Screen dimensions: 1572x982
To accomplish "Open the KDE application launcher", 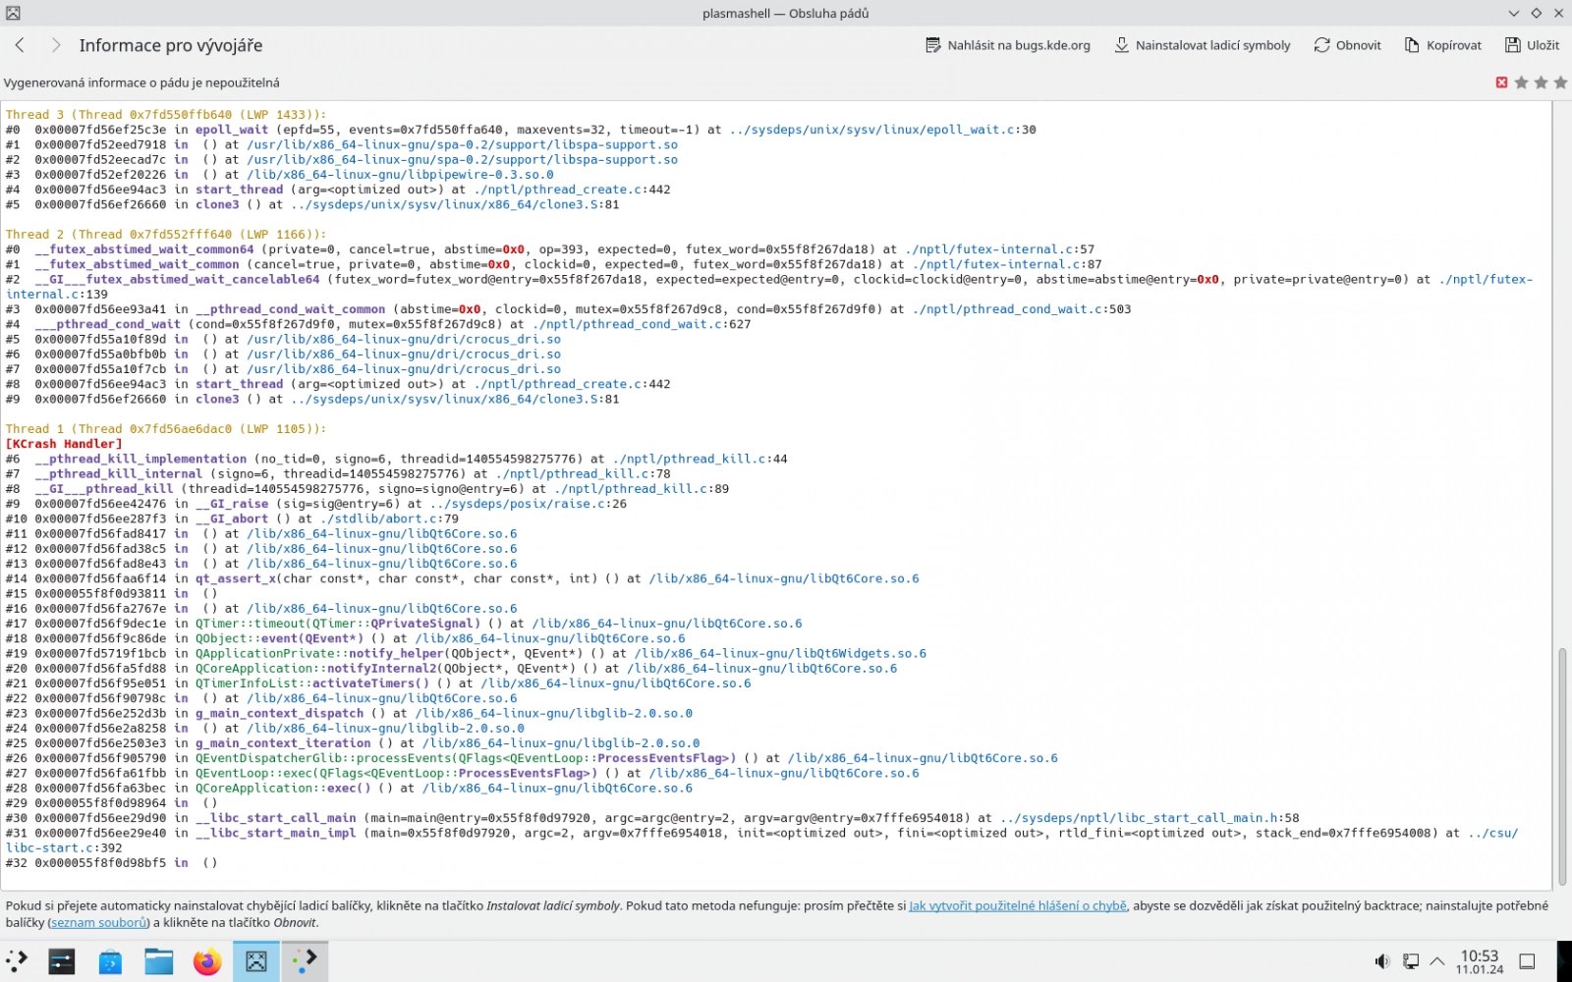I will tap(17, 961).
